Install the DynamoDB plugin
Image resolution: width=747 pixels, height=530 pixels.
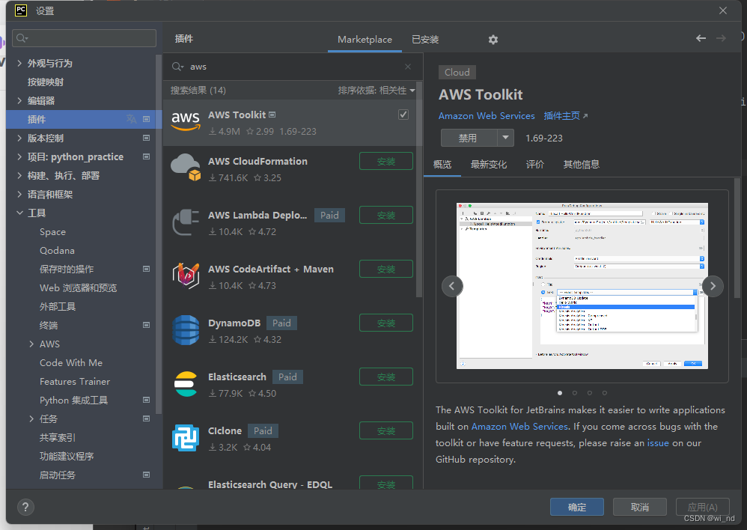click(x=386, y=323)
